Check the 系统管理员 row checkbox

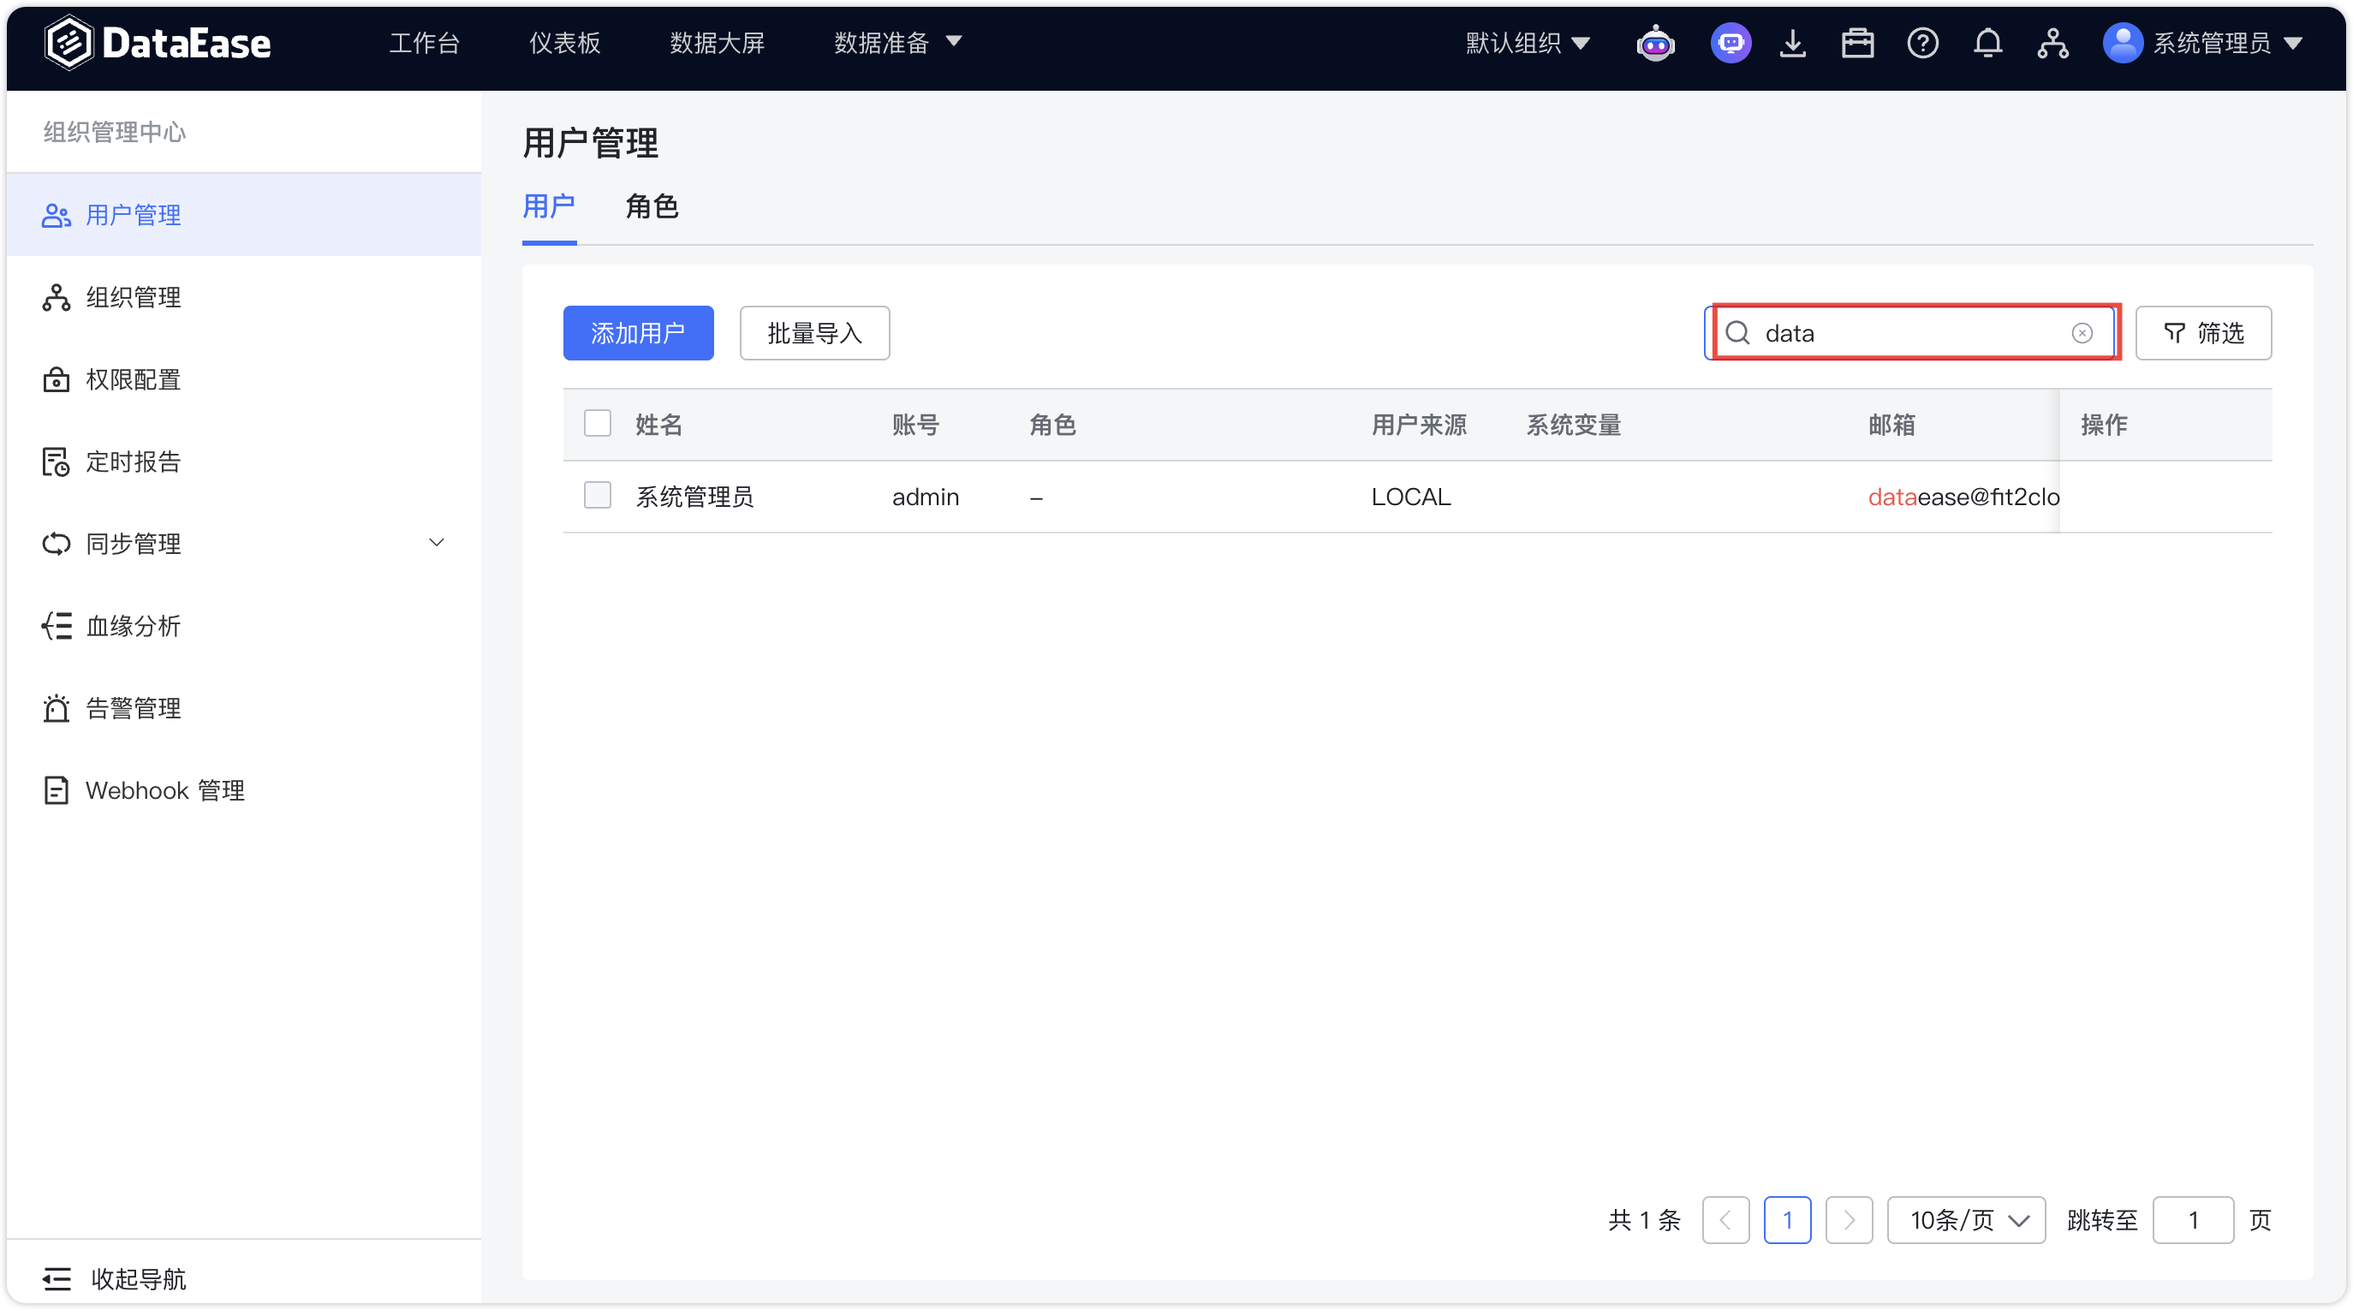[598, 495]
